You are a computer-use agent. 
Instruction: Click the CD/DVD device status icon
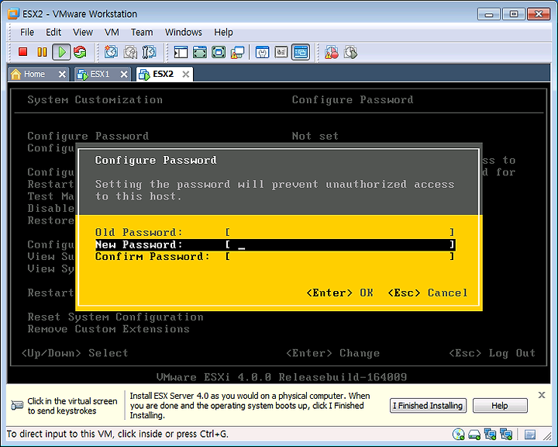click(458, 434)
